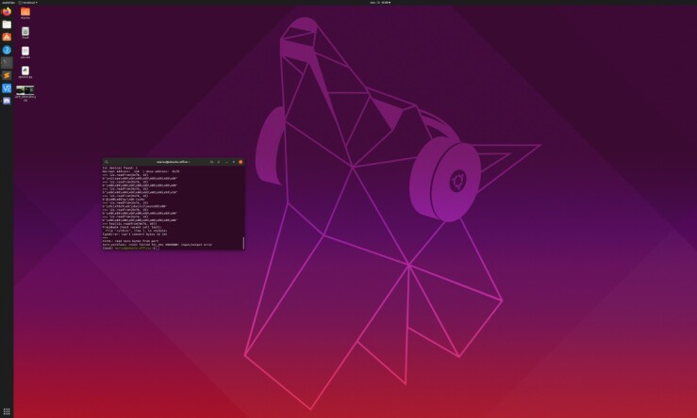Open the orange home folder on desktop
The height and width of the screenshot is (418, 697).
click(x=25, y=12)
